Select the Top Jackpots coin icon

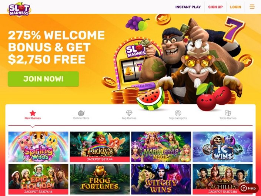178,113
